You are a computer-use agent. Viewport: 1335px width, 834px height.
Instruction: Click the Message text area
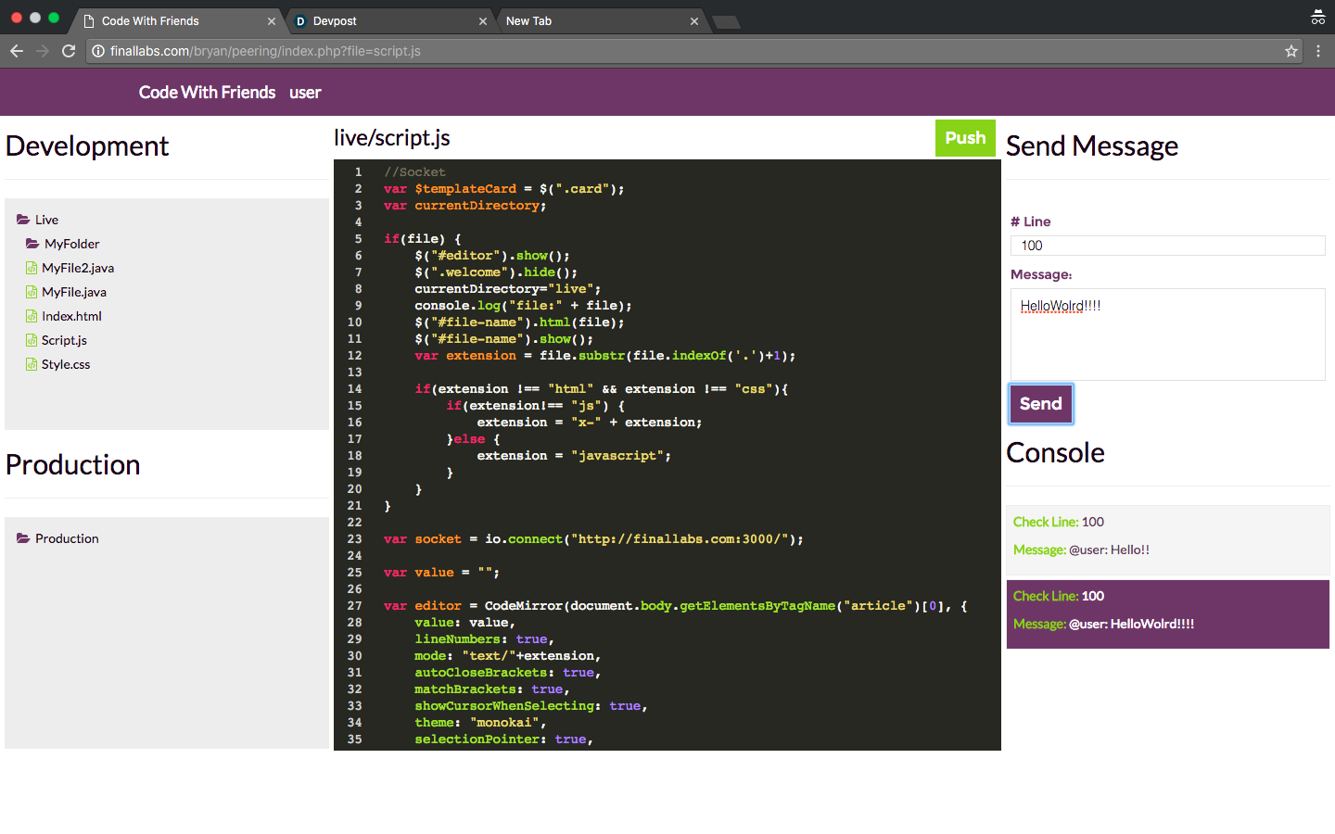coord(1167,335)
